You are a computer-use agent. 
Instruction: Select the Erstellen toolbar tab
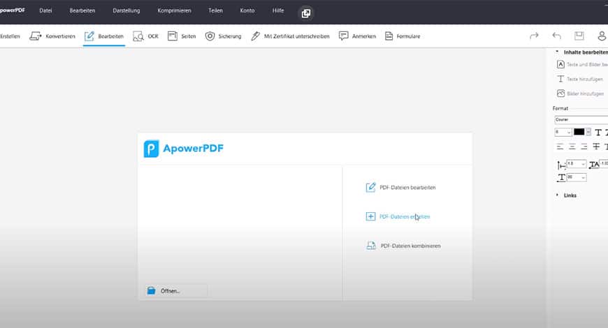[10, 36]
